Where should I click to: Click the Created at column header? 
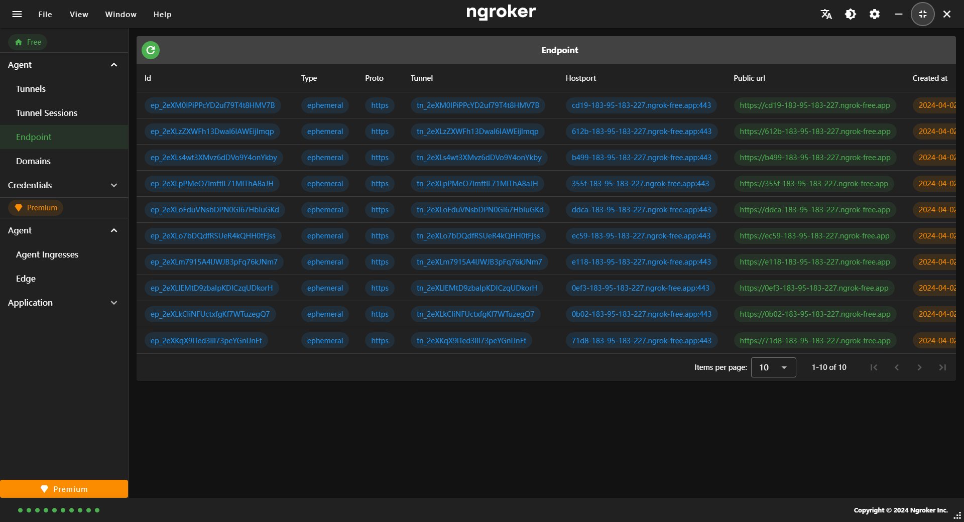click(930, 78)
